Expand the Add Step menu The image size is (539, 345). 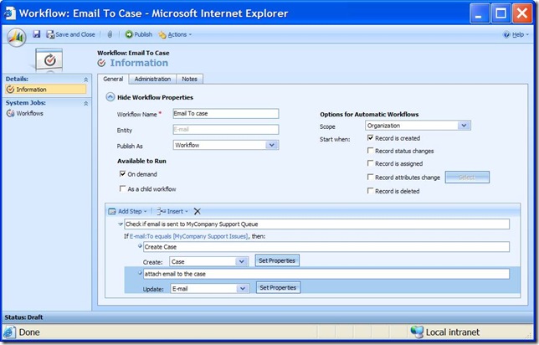(x=131, y=211)
